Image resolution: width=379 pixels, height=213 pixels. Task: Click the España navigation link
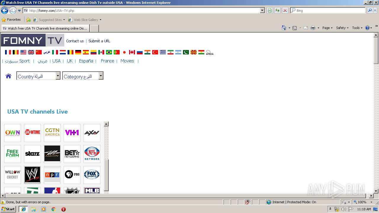pyautogui.click(x=86, y=61)
